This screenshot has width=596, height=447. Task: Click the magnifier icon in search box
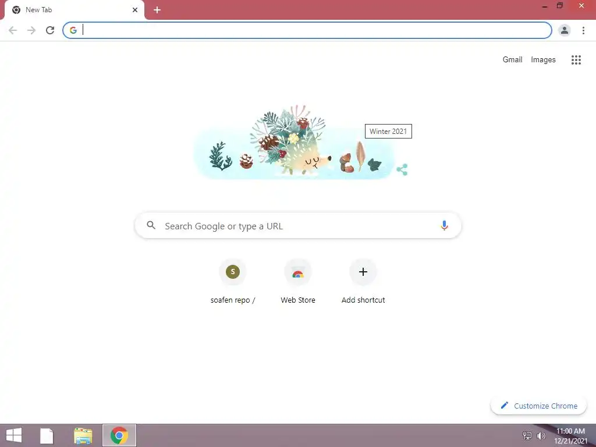151,225
